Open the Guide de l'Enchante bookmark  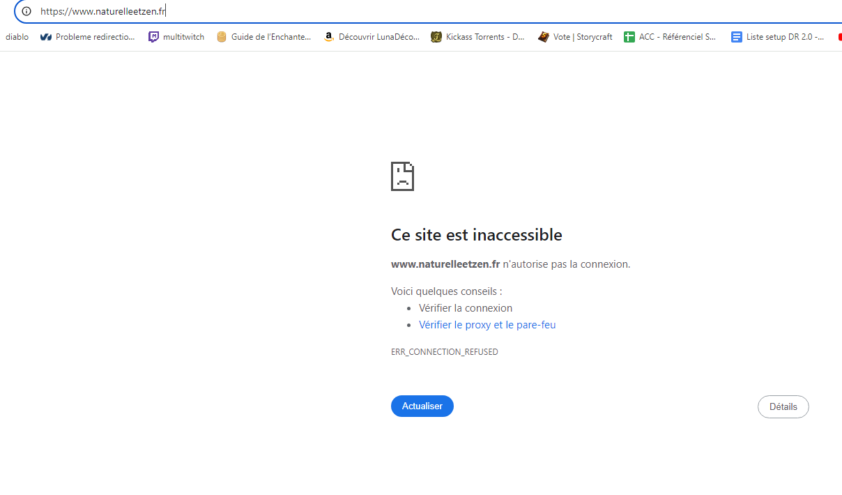263,37
